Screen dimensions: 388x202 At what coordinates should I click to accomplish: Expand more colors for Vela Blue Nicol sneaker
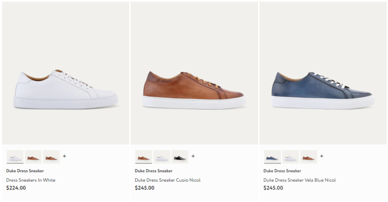322,156
